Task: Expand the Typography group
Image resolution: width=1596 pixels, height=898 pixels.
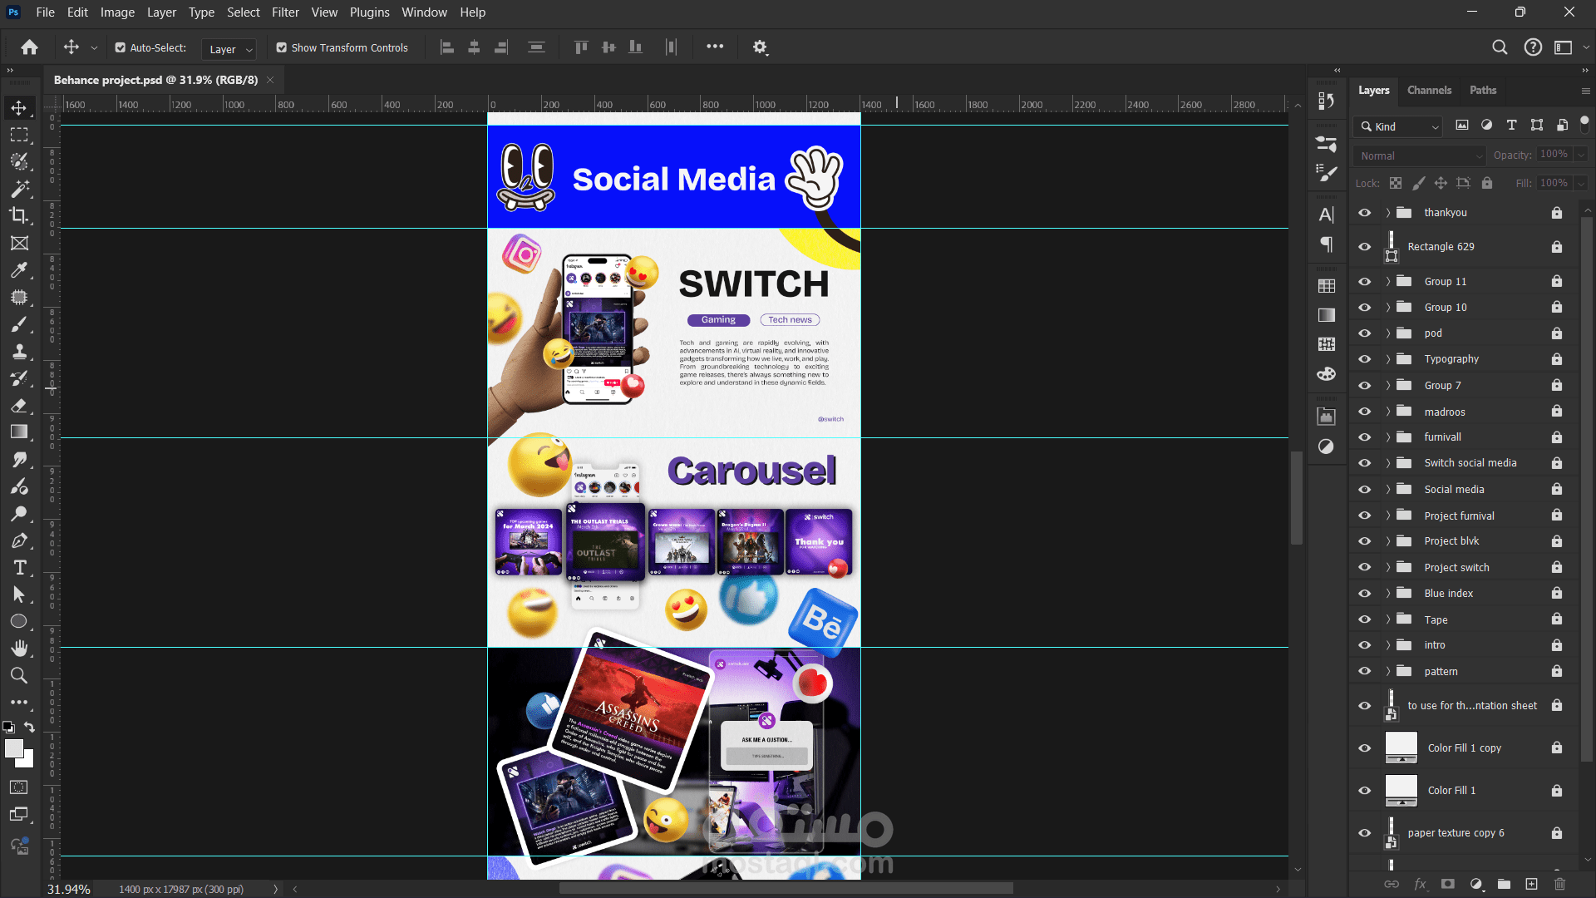Action: 1387,359
